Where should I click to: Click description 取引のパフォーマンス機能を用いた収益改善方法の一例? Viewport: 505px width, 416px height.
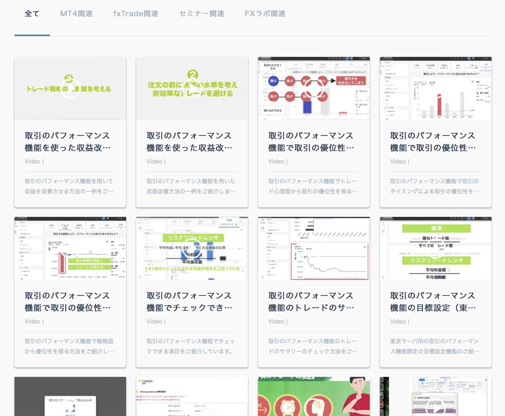191,186
